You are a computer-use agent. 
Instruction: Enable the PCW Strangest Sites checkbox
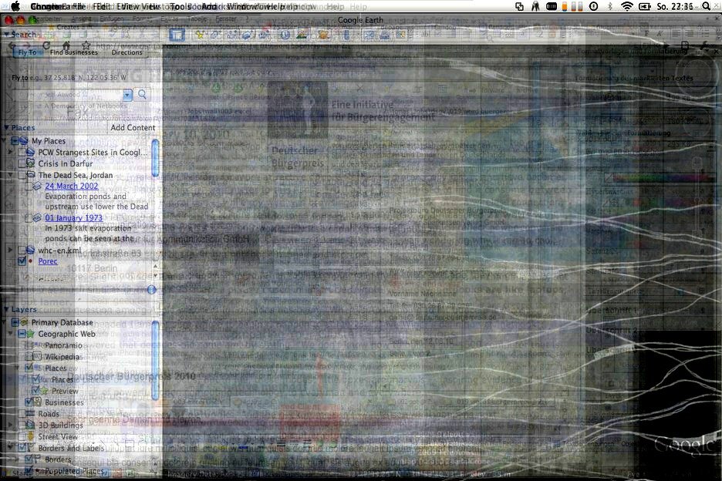click(22, 152)
